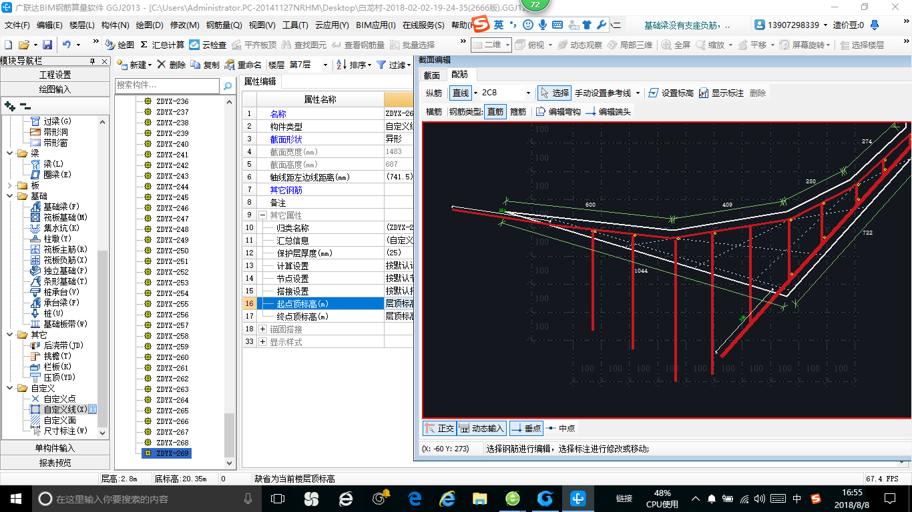This screenshot has height=512, width=912.
Task: Open 文件(F) menu
Action: [17, 25]
